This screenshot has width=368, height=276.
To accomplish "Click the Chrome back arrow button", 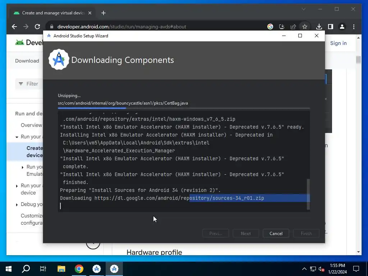I will (x=14, y=27).
